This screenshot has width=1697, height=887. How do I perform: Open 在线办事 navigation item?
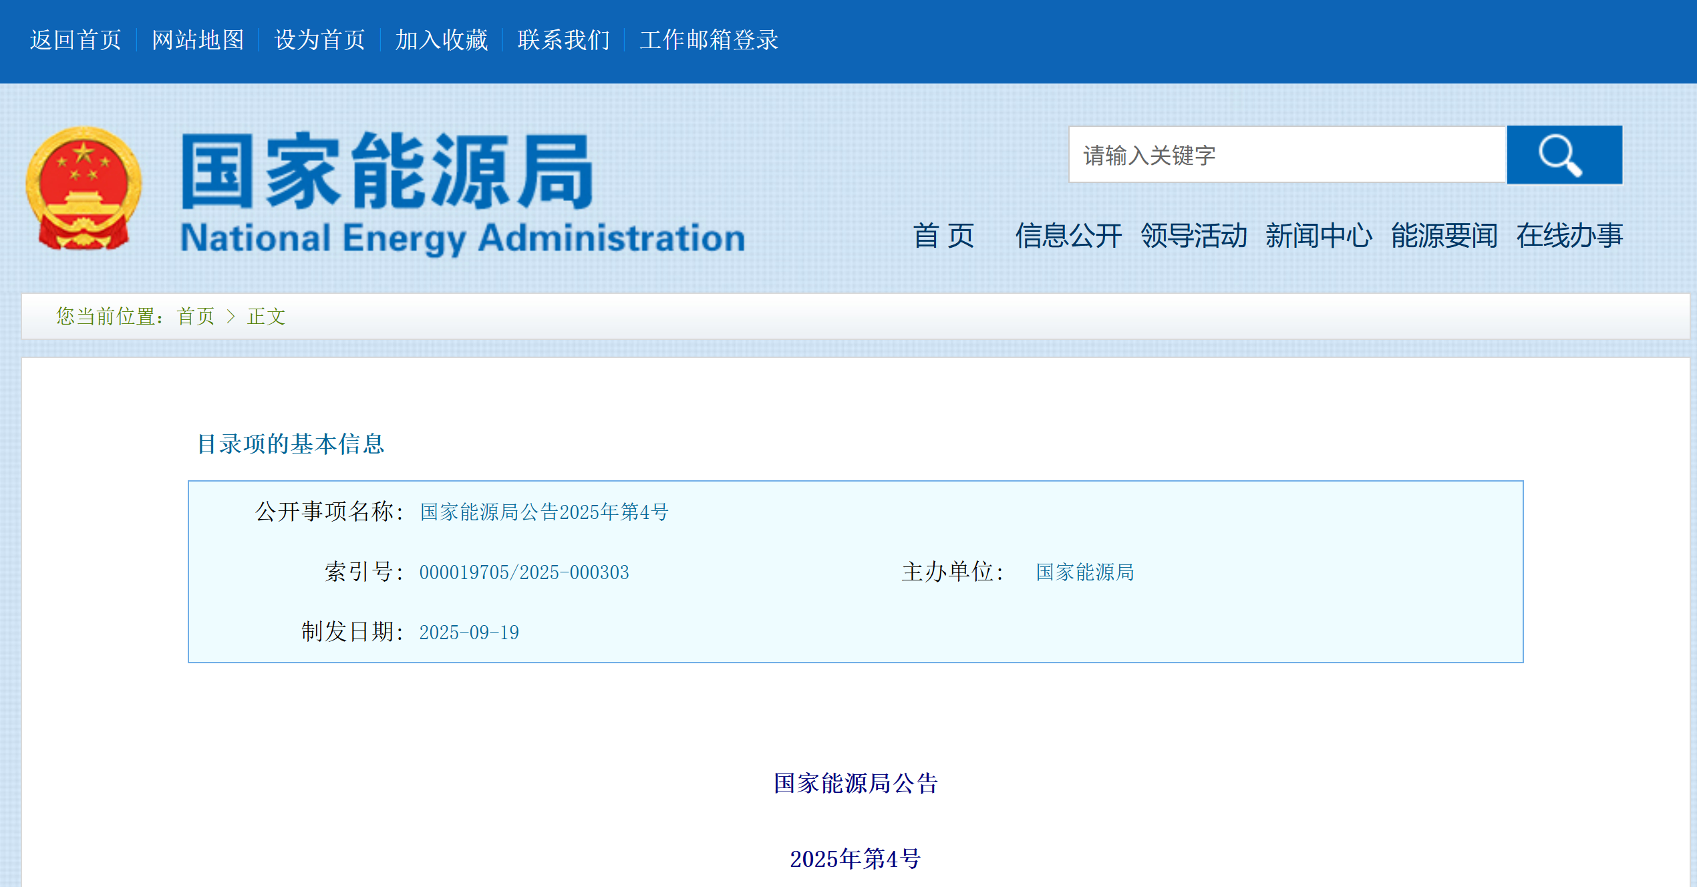pyautogui.click(x=1569, y=236)
